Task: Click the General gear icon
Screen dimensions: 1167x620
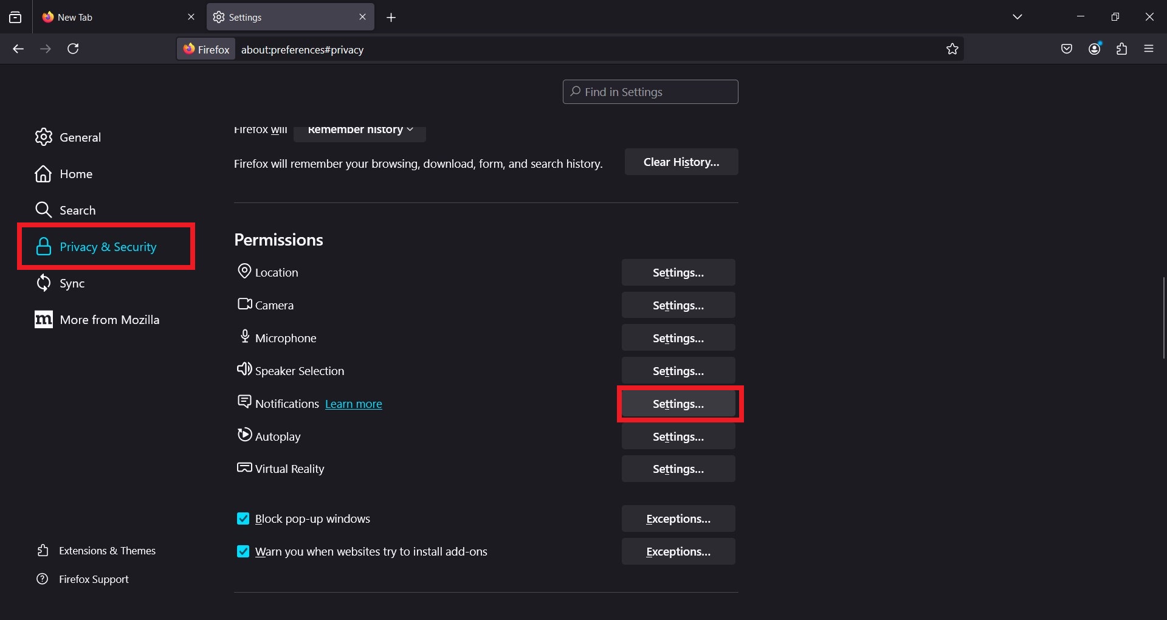Action: point(44,137)
